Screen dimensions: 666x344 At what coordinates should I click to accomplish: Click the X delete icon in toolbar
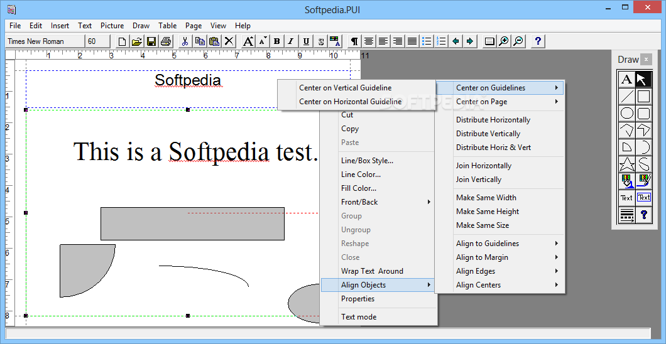(229, 41)
